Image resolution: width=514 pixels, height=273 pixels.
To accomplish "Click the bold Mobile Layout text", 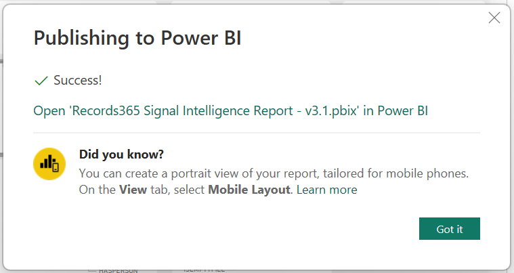I will pyautogui.click(x=249, y=190).
